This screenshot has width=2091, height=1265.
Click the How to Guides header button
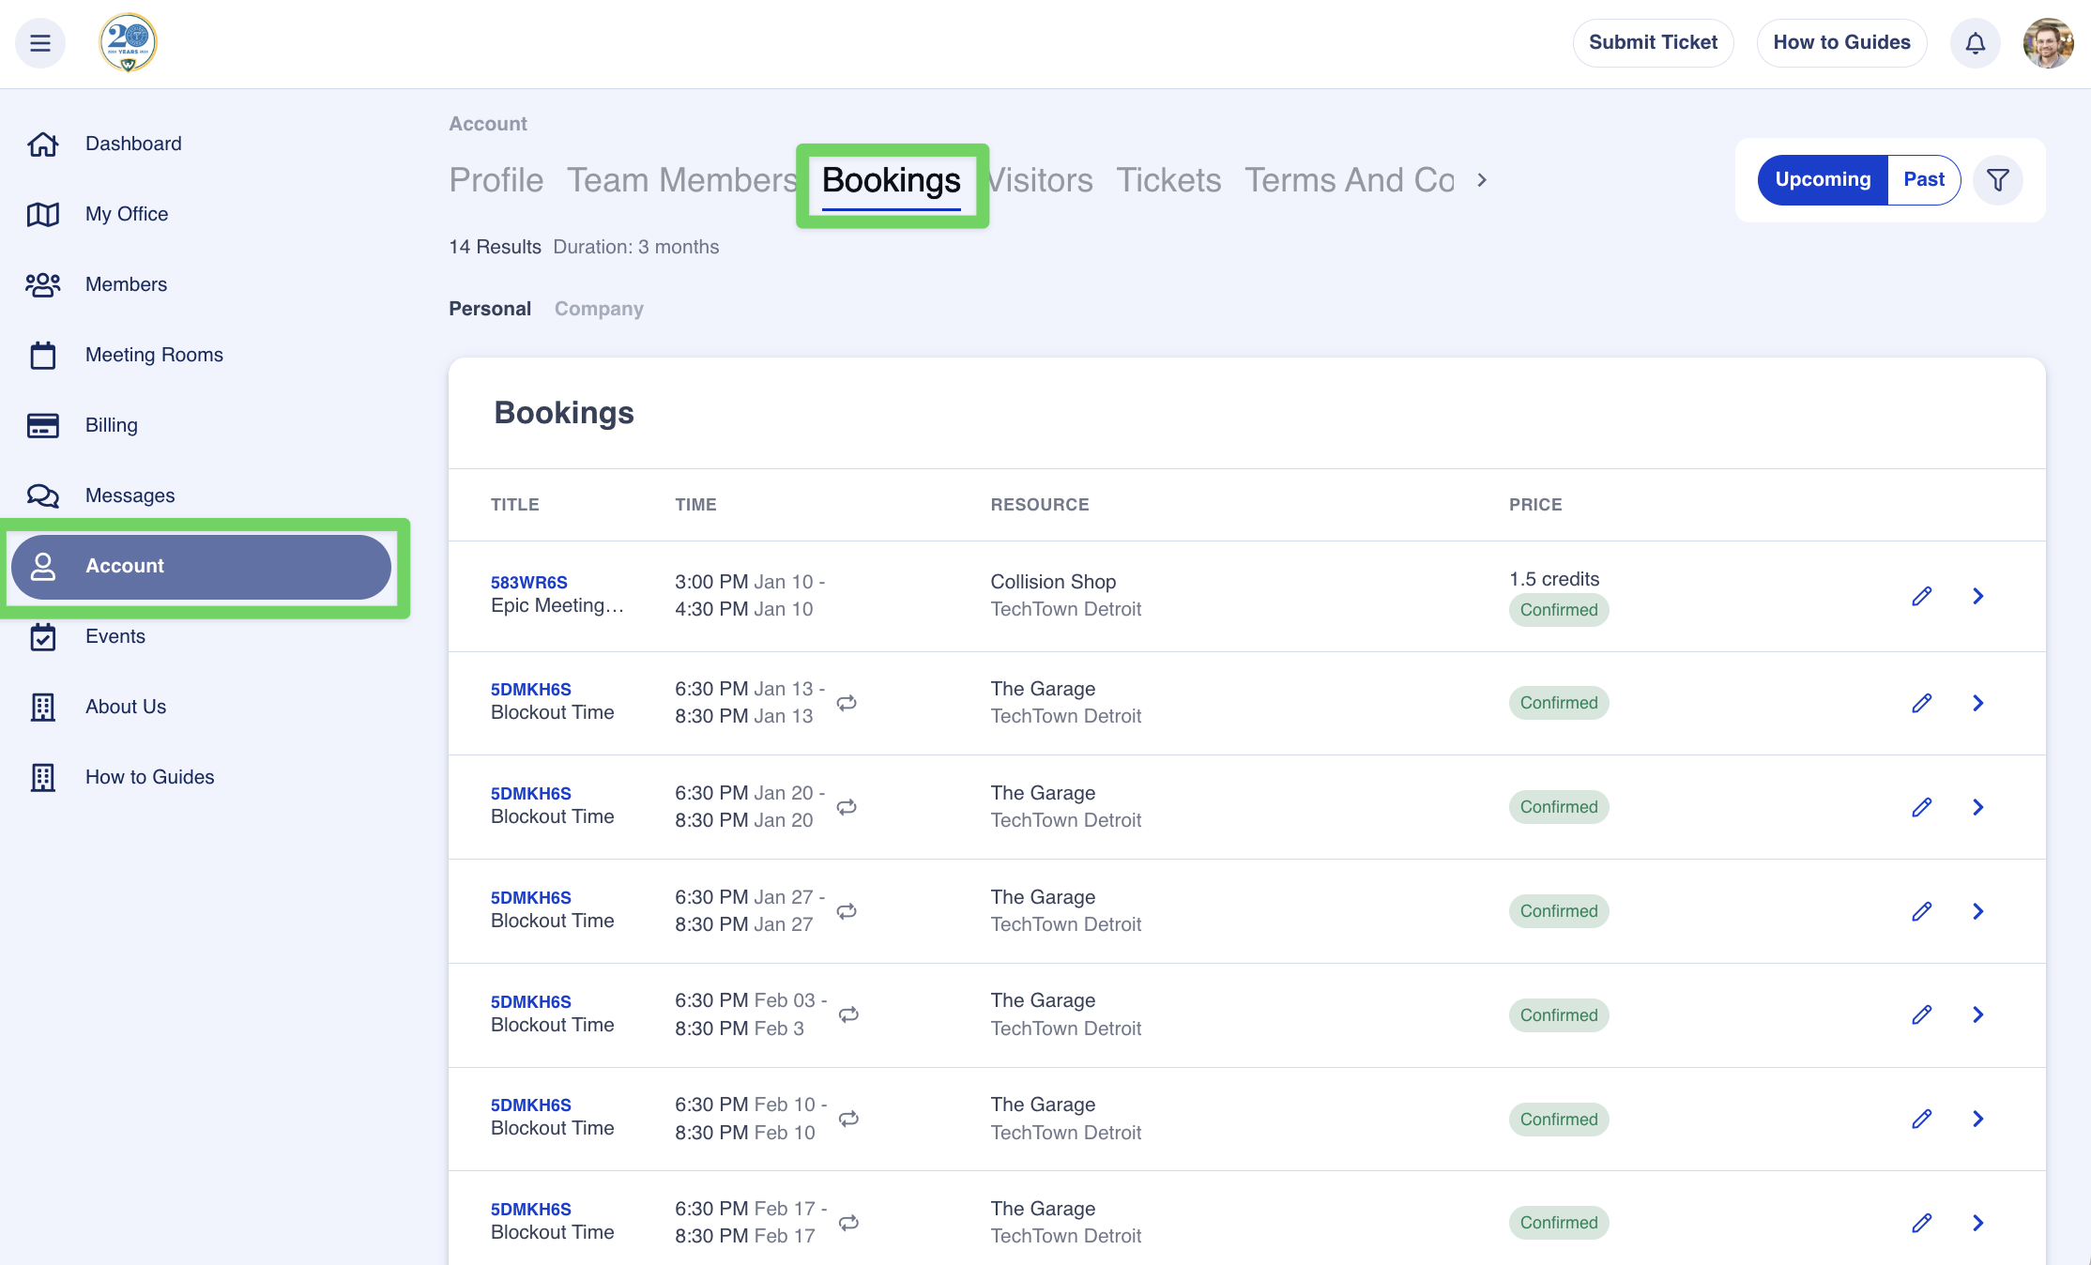[x=1841, y=43]
